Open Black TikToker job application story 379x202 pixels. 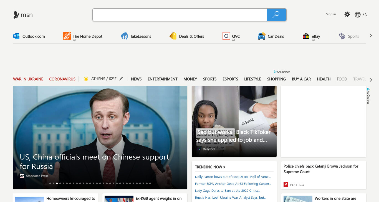(x=233, y=136)
